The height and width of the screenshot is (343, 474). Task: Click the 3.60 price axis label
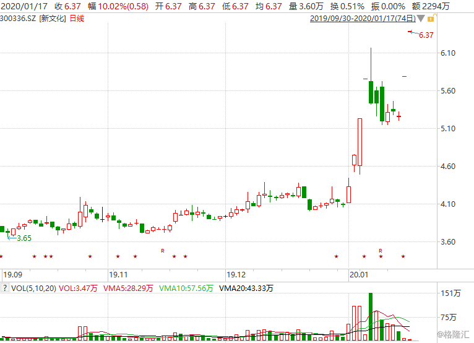pos(447,242)
